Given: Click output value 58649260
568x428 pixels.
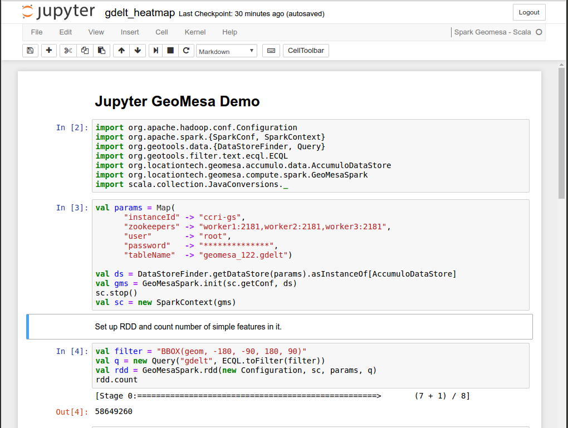Looking at the screenshot, I should (x=114, y=411).
